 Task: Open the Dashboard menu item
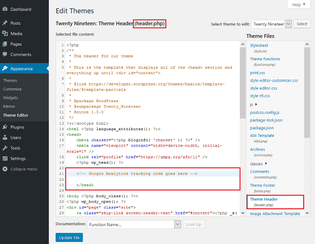point(21,9)
